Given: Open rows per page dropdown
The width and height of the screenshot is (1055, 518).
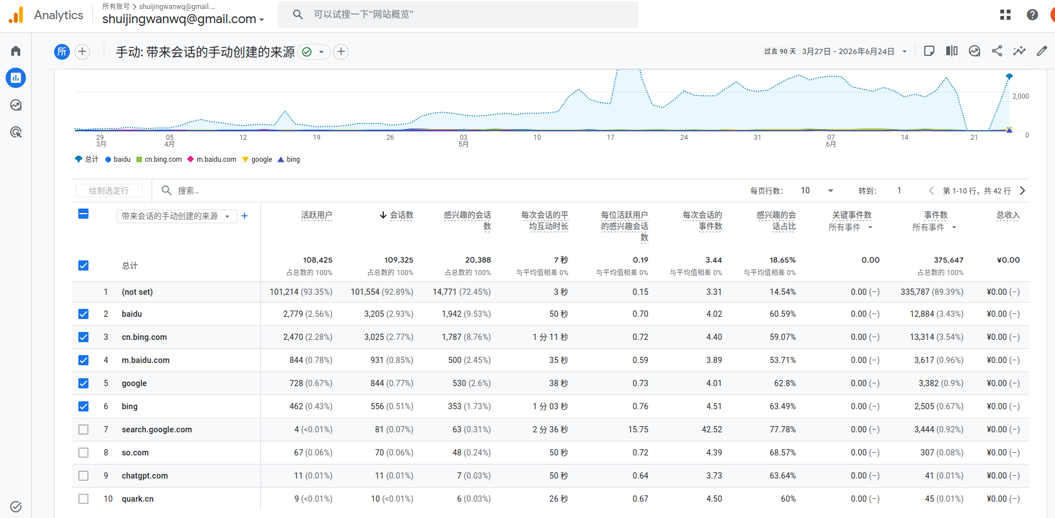Looking at the screenshot, I should point(817,191).
